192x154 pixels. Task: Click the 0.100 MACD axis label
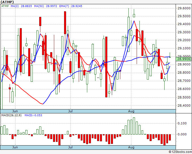[x=182, y=123]
